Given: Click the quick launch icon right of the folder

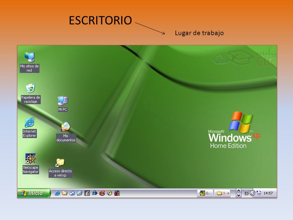Looking at the screenshot, I should coord(72,193).
